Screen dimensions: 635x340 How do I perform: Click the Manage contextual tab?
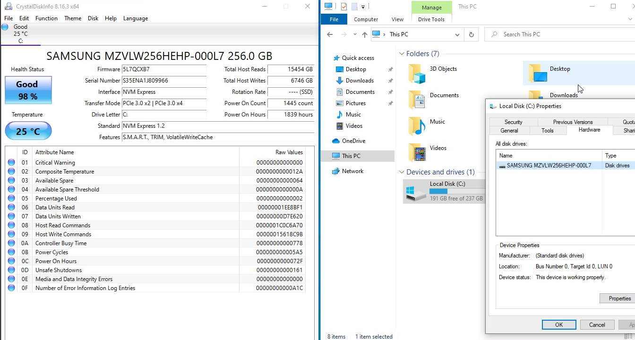coord(431,8)
